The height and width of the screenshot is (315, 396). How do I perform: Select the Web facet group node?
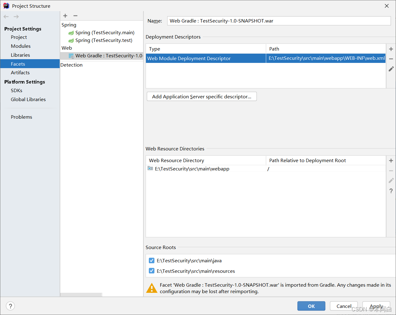point(67,48)
